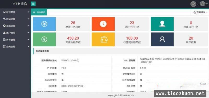The image size is (209, 98).
Task: Click monitor icon on 后台首页 tab
Action: pyautogui.click(x=34, y=12)
